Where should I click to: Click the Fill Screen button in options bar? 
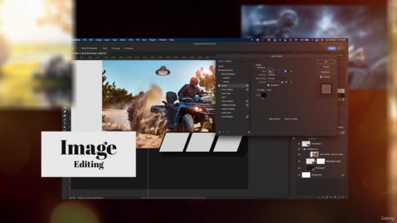[x=129, y=48]
